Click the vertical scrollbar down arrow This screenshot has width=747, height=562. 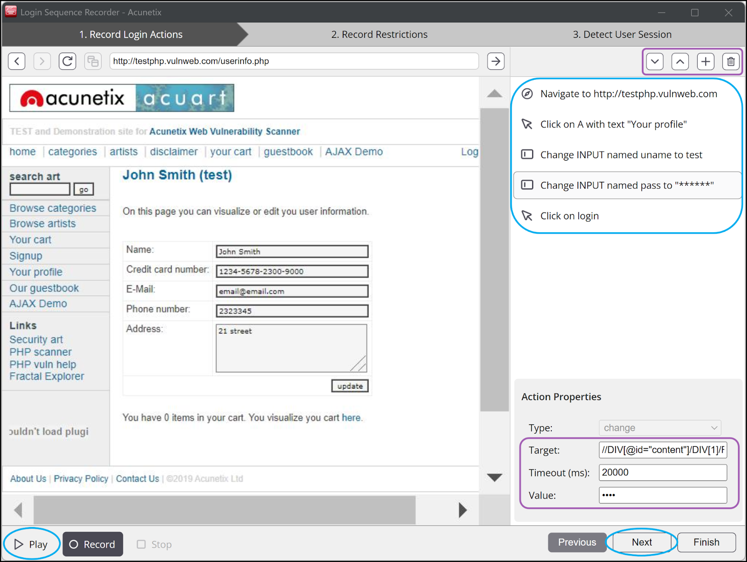pyautogui.click(x=494, y=477)
